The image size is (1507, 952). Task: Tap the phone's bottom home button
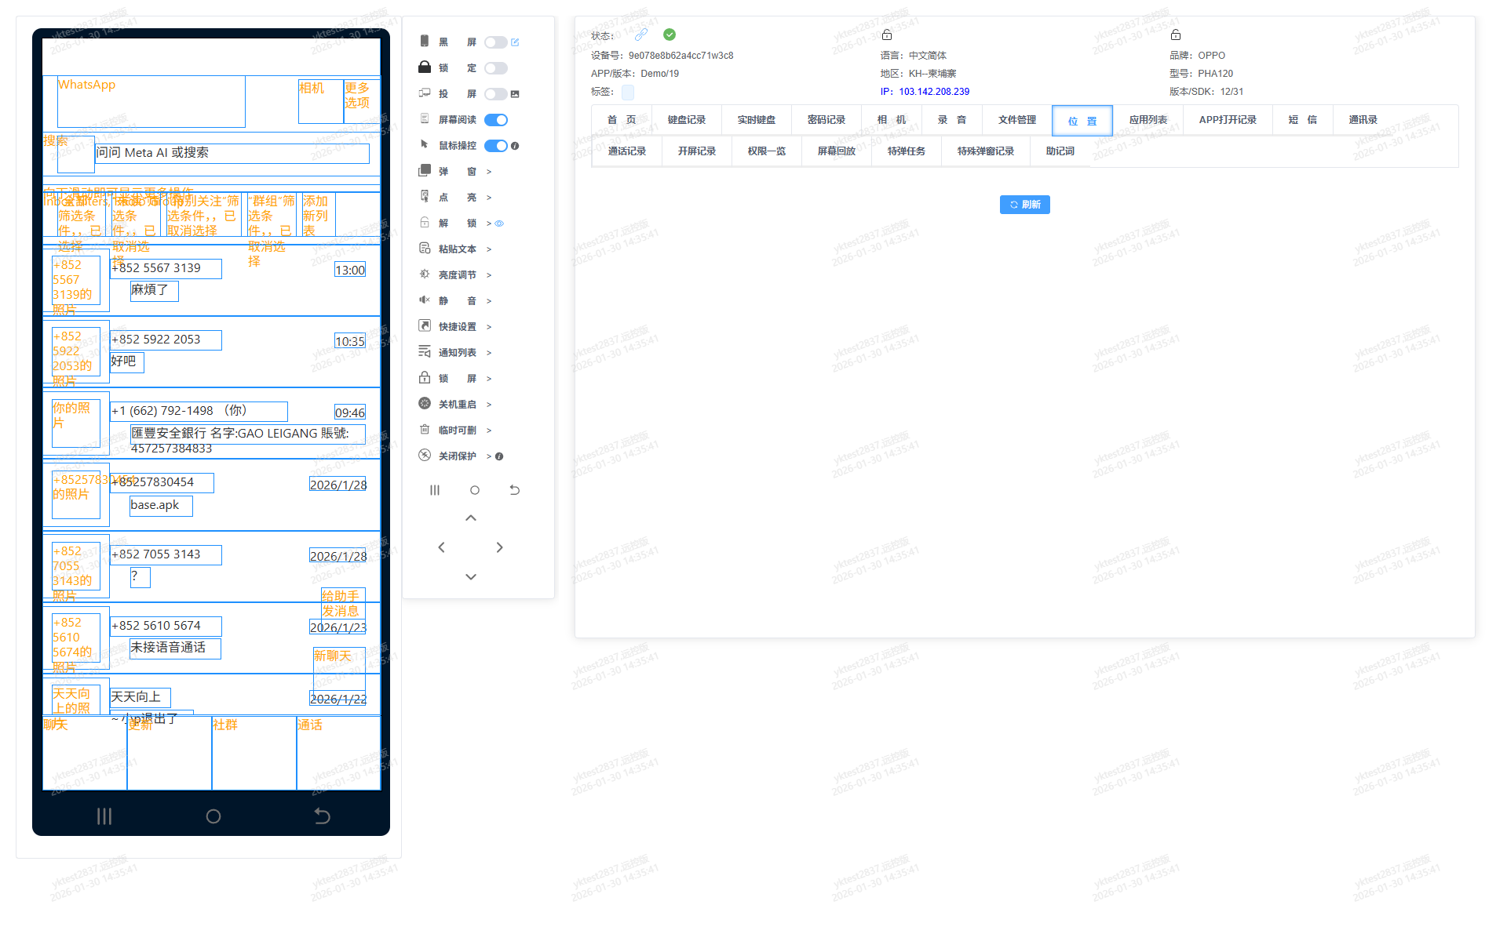click(x=213, y=816)
